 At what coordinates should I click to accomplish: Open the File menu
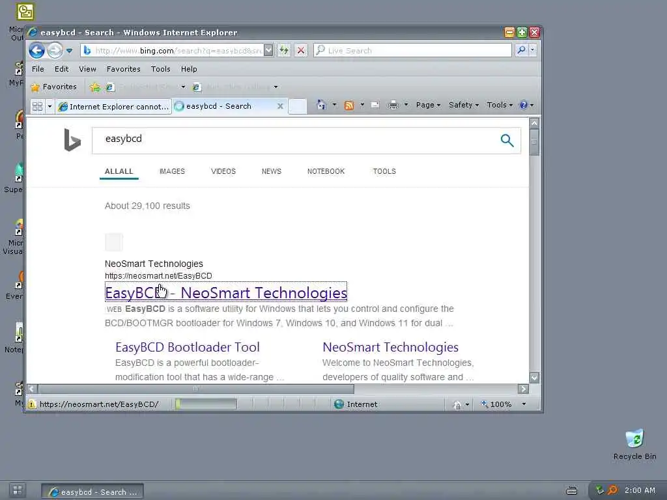[x=38, y=69]
